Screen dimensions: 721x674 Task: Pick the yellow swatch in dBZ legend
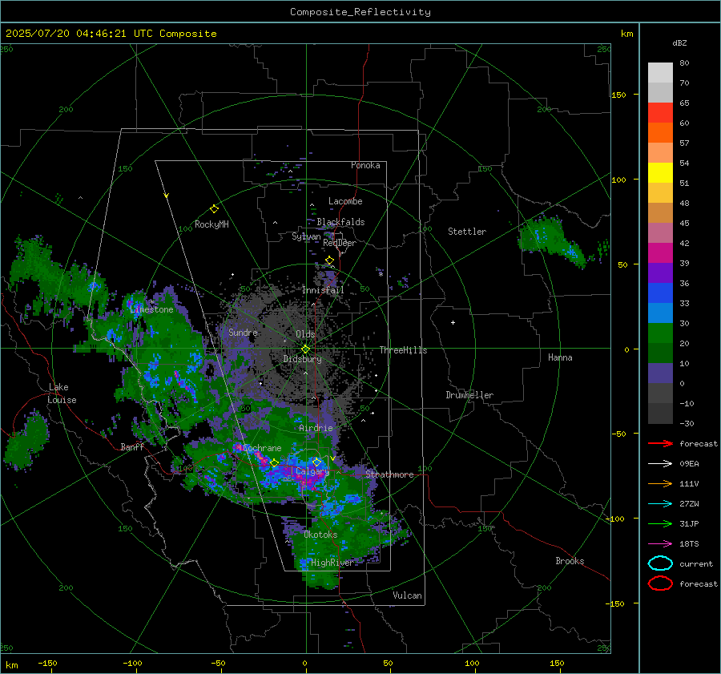(x=660, y=172)
